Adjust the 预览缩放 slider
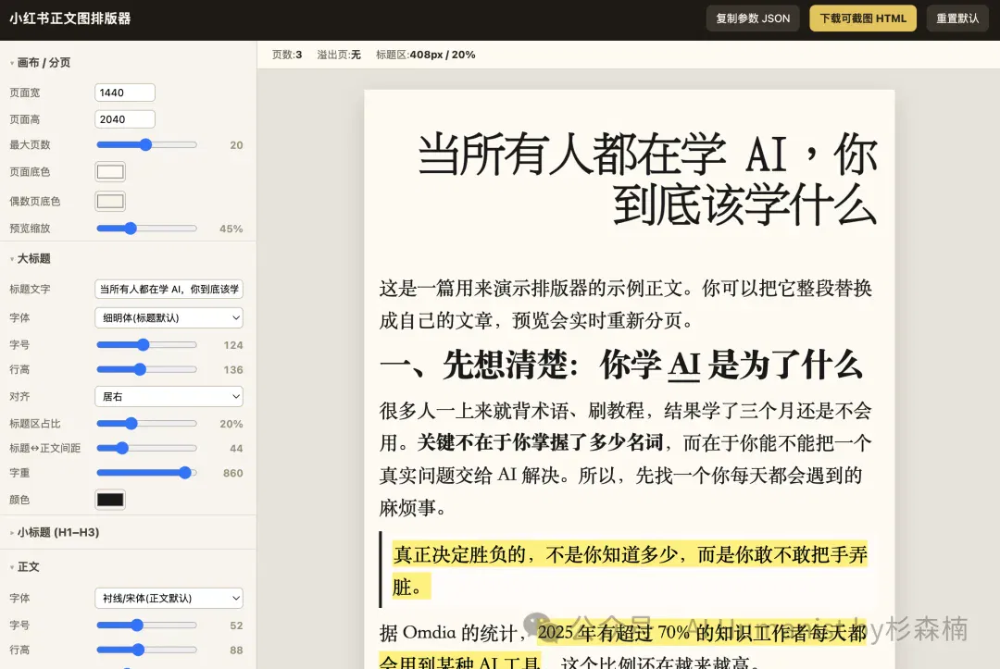1000x669 pixels. pos(146,229)
